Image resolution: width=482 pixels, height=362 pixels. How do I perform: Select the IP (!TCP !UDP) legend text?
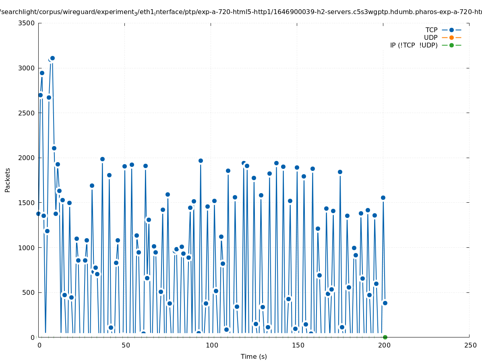(414, 45)
